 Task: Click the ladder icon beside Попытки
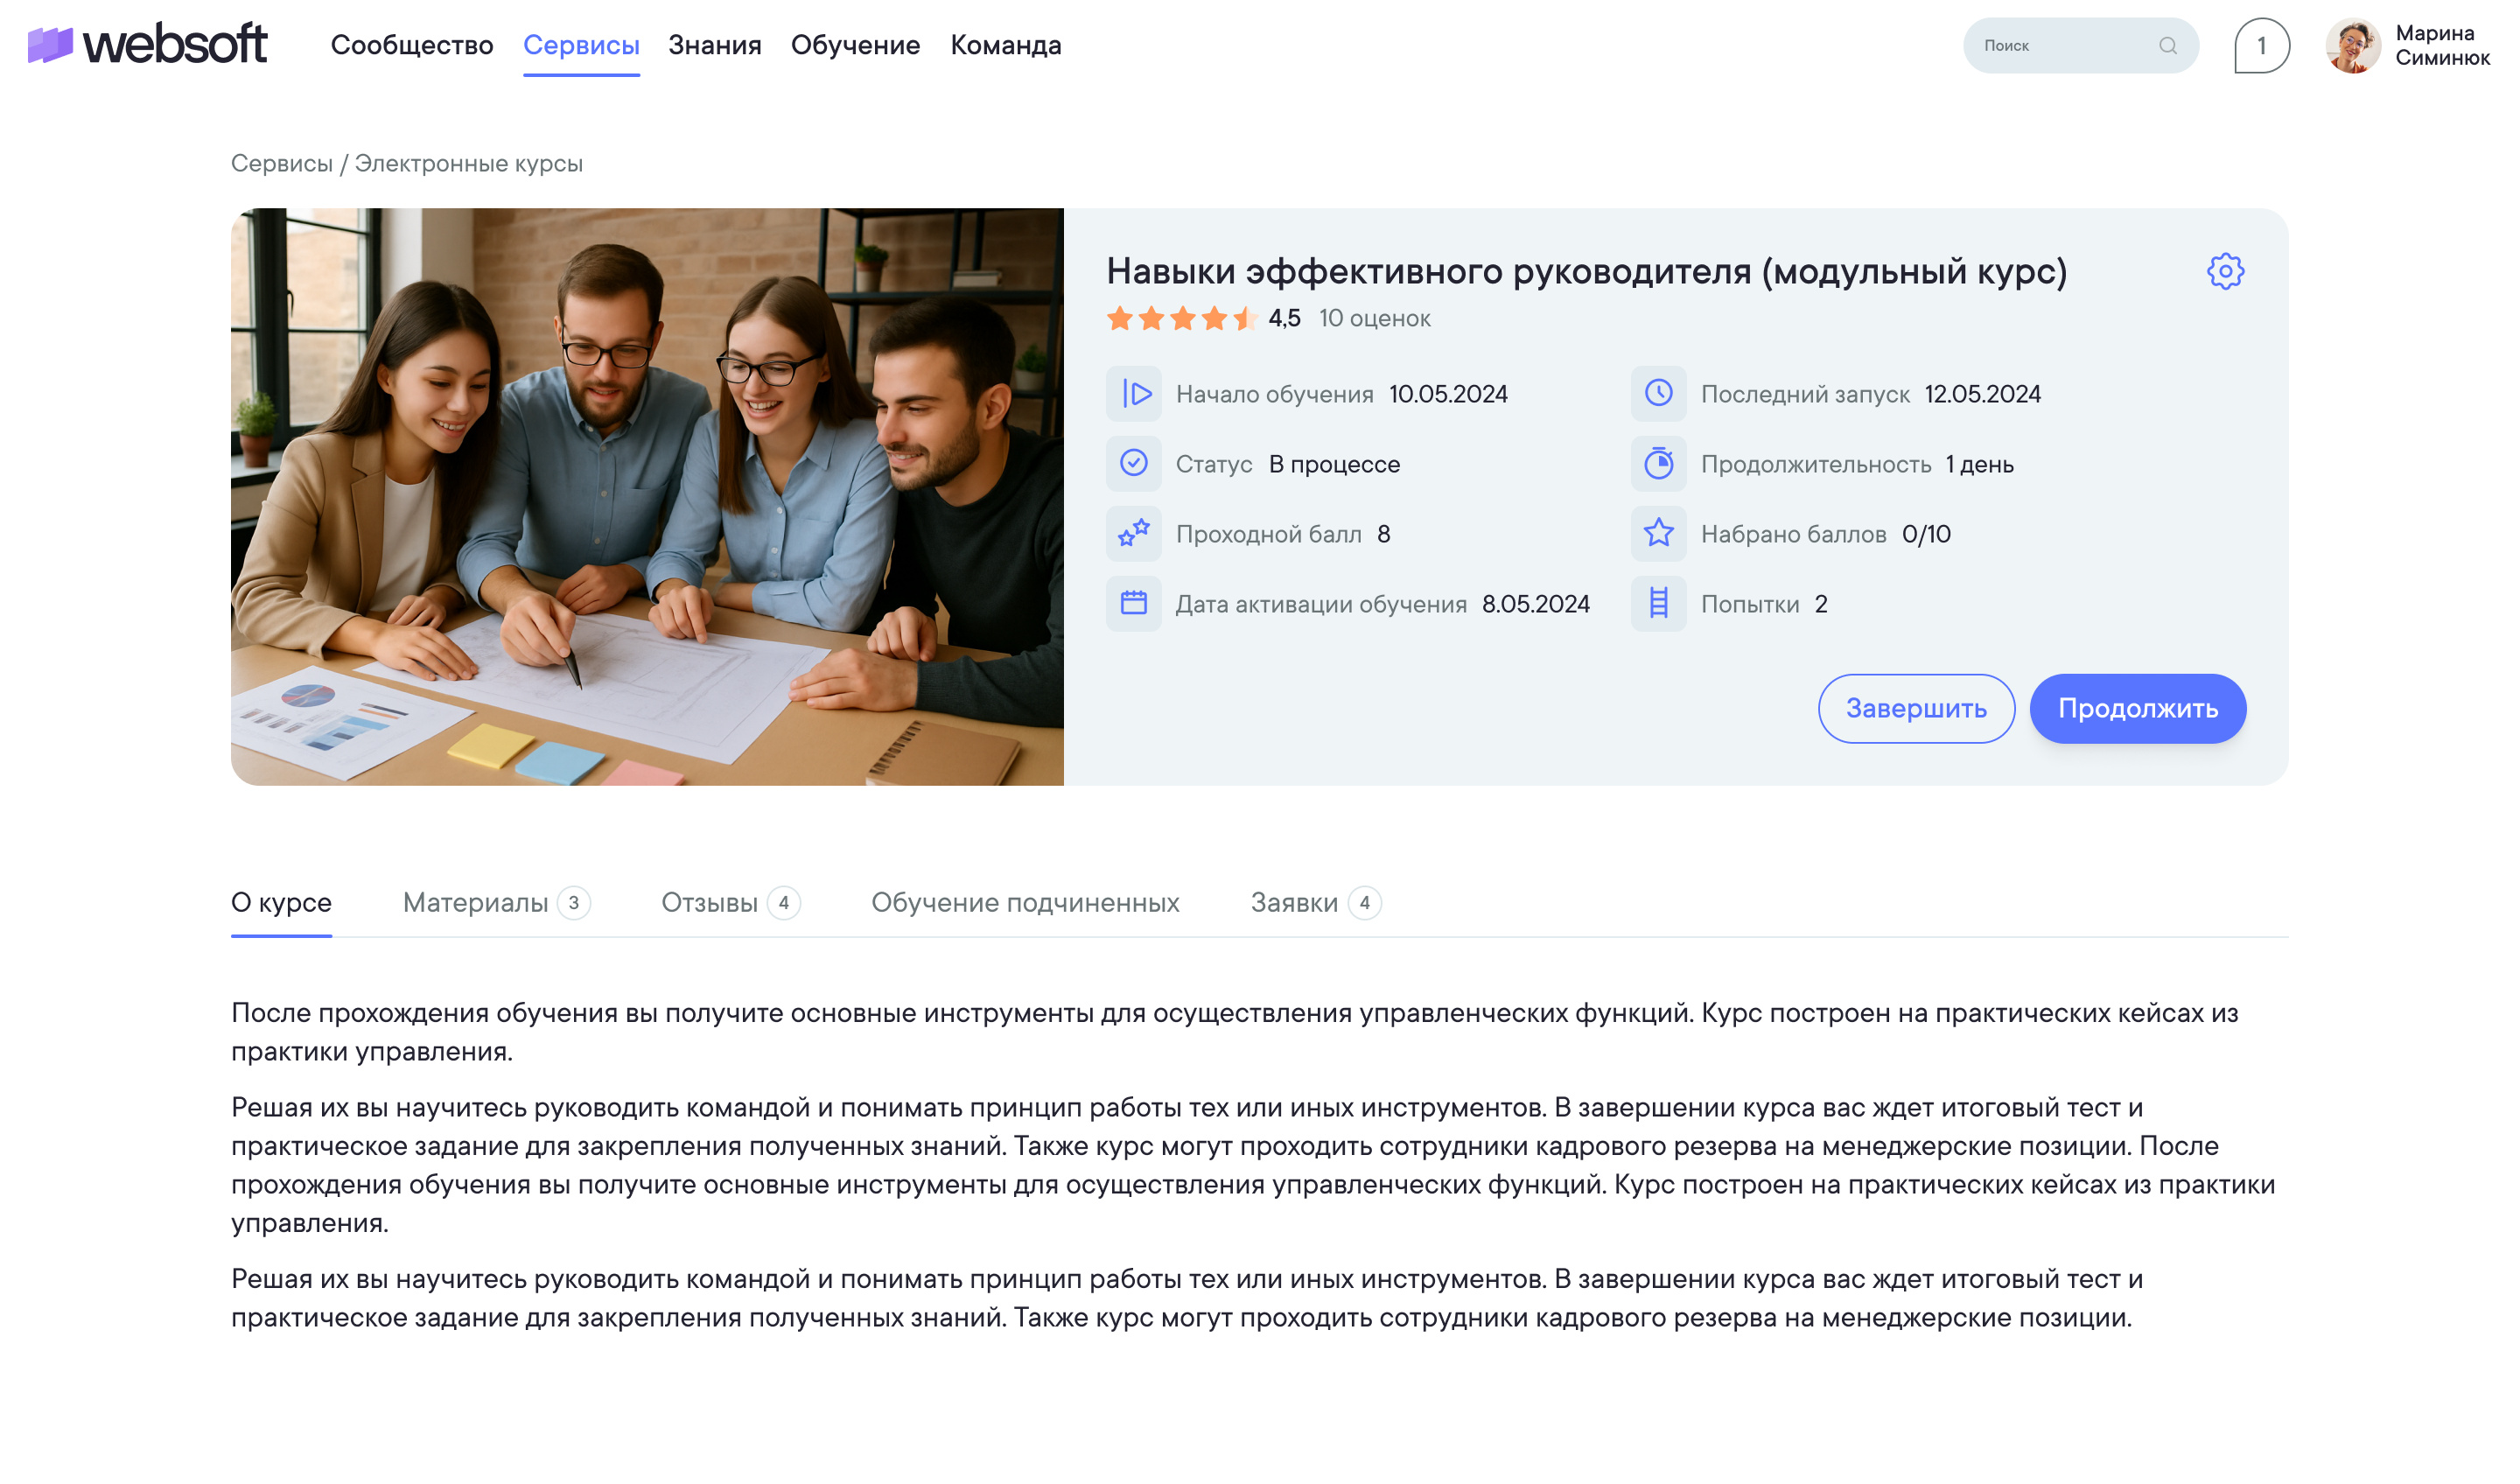(1659, 604)
